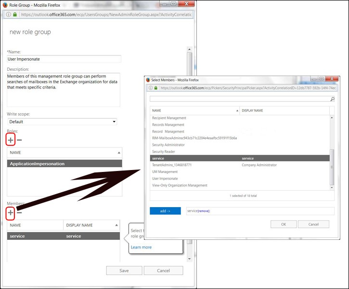349x289 pixels.
Task: Click into the Name field containing User Impersonate
Action: click(x=64, y=59)
